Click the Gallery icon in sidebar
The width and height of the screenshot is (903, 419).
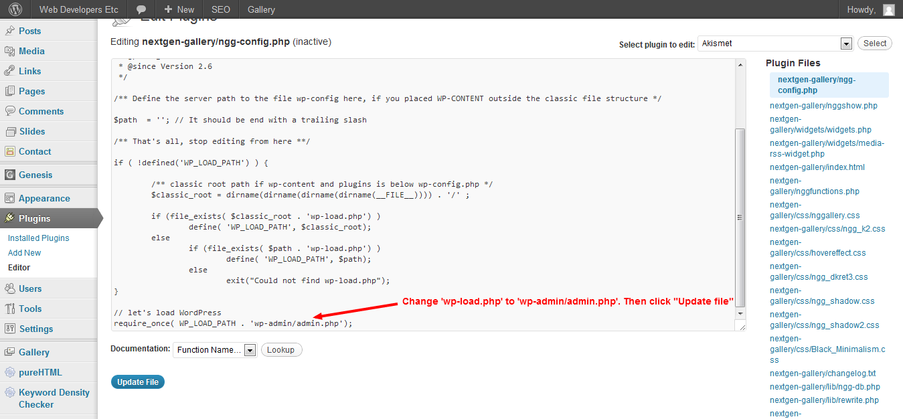coord(10,352)
